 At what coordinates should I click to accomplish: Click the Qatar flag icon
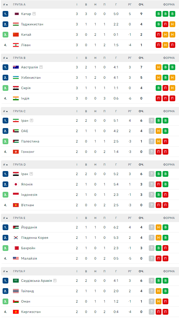16,14
